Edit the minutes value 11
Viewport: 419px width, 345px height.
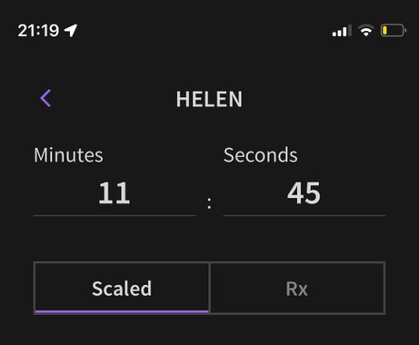pyautogui.click(x=115, y=193)
